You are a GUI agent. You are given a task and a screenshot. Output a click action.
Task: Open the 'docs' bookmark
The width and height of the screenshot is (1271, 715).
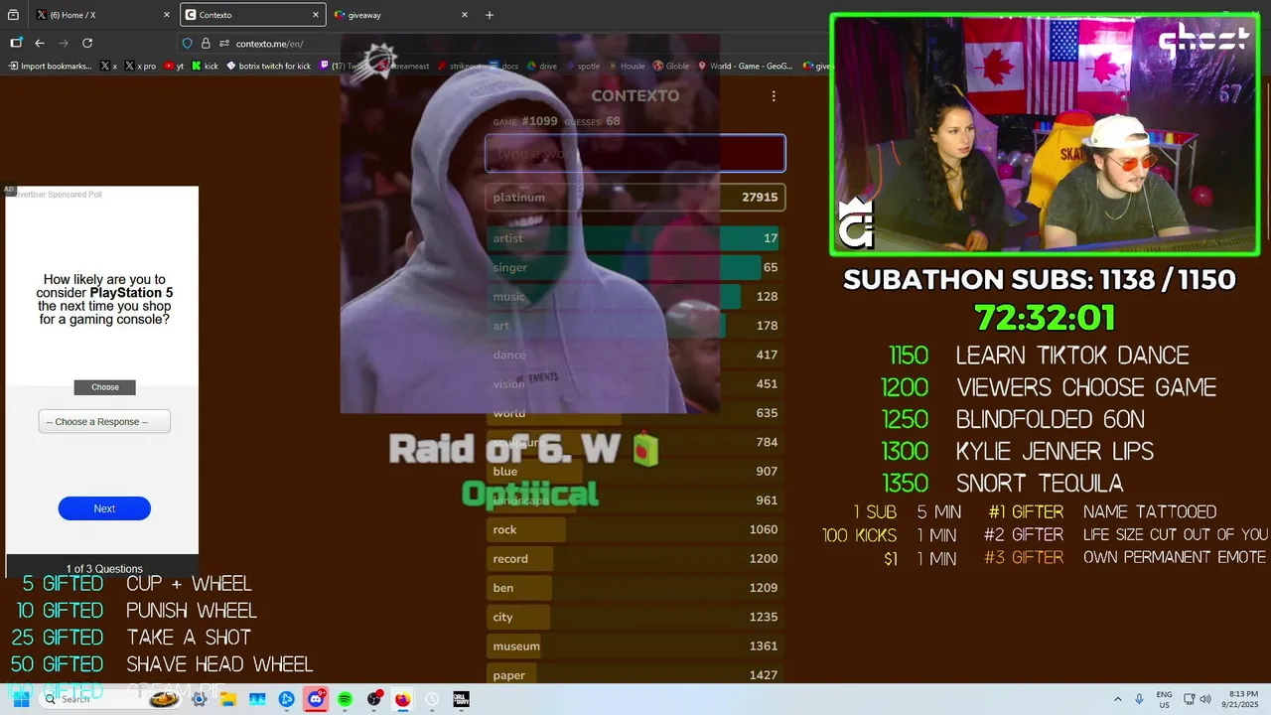[503, 66]
